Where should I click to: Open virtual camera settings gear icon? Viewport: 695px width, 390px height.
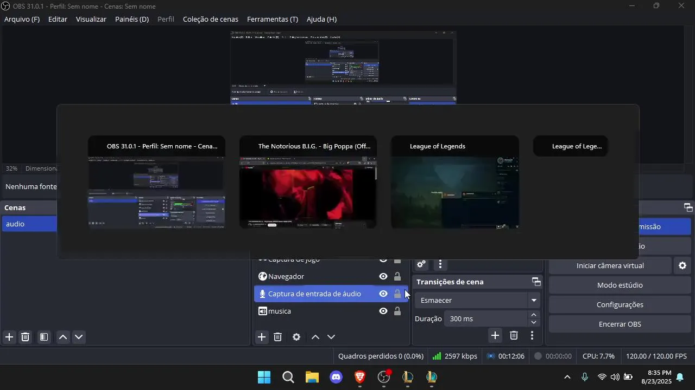click(683, 265)
